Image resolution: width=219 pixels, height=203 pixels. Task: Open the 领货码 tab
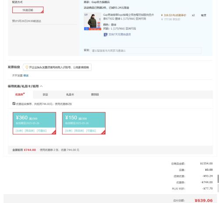[x=95, y=94]
